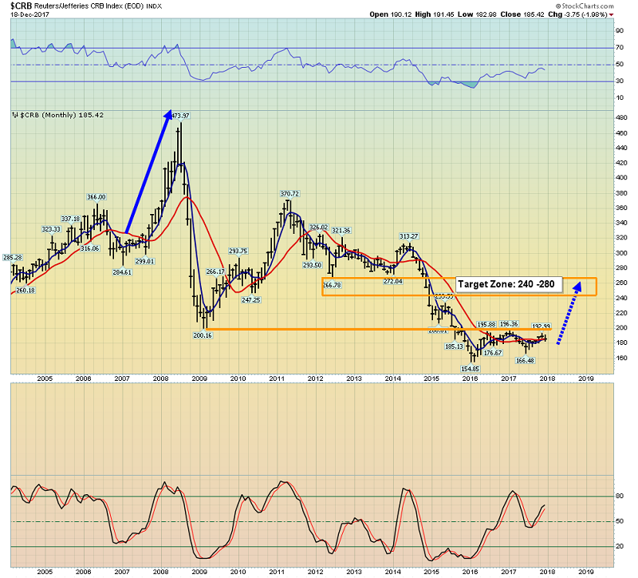Image resolution: width=638 pixels, height=578 pixels.
Task: Click the red down-triangle beside Chg value
Action: (612, 15)
